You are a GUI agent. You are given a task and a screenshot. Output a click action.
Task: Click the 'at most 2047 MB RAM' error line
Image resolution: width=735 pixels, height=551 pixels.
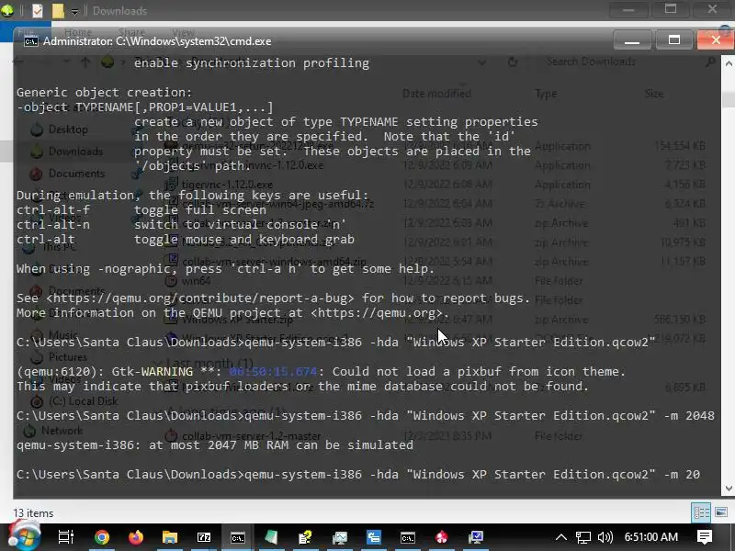(215, 444)
